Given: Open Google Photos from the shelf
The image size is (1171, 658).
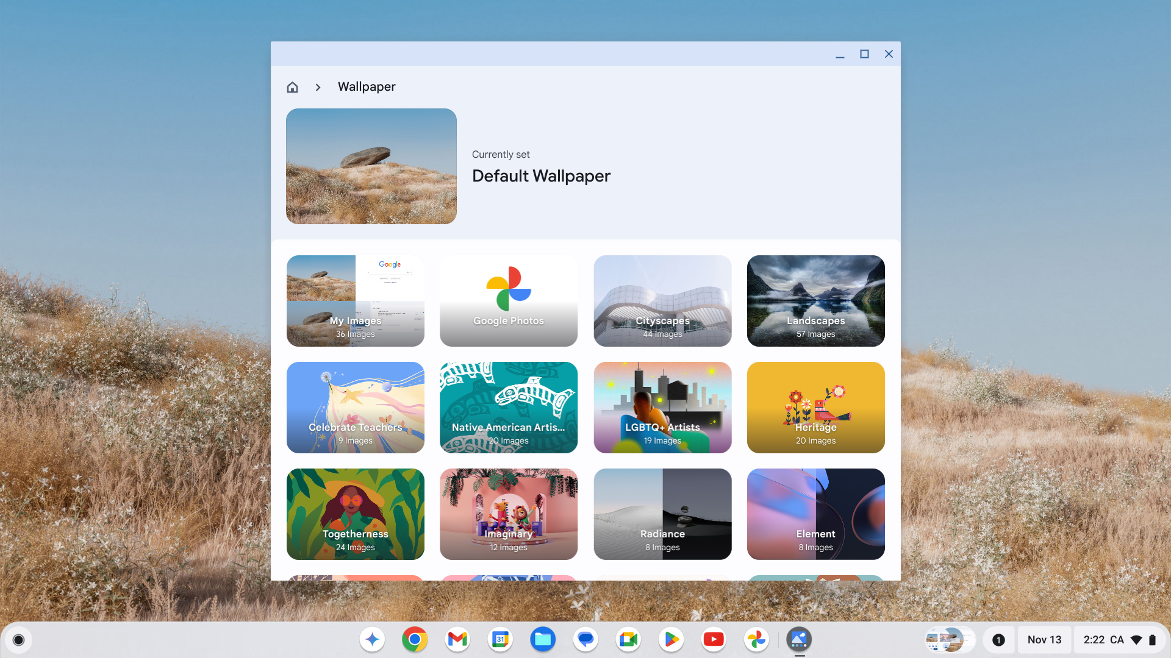Looking at the screenshot, I should [756, 640].
